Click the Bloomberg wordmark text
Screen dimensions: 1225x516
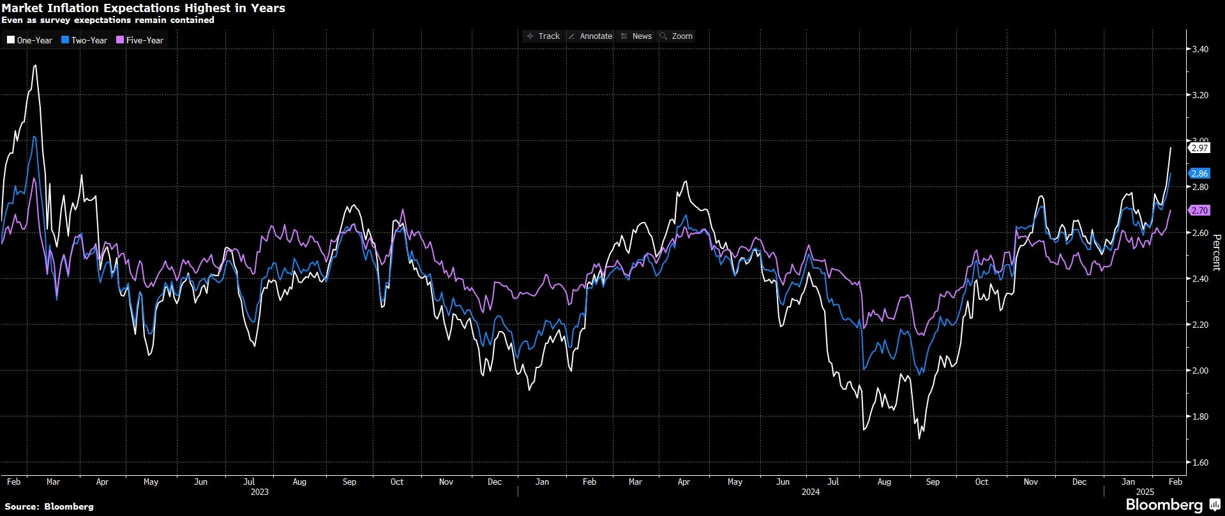pos(1164,505)
